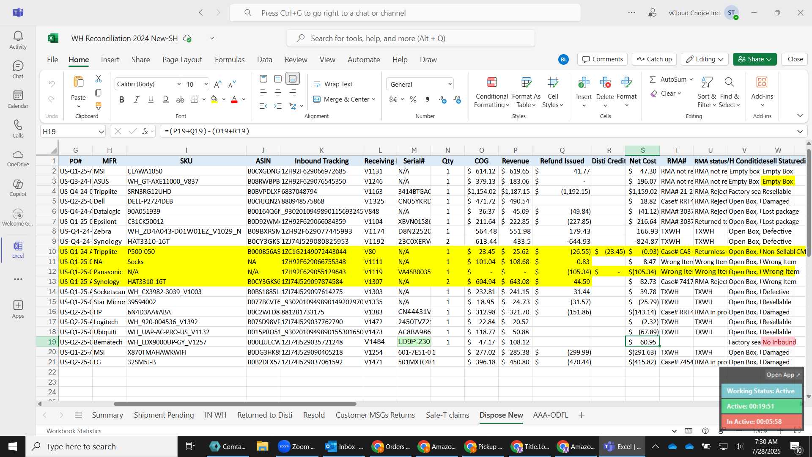812x457 pixels.
Task: Click the Insert cells icon
Action: tap(584, 83)
